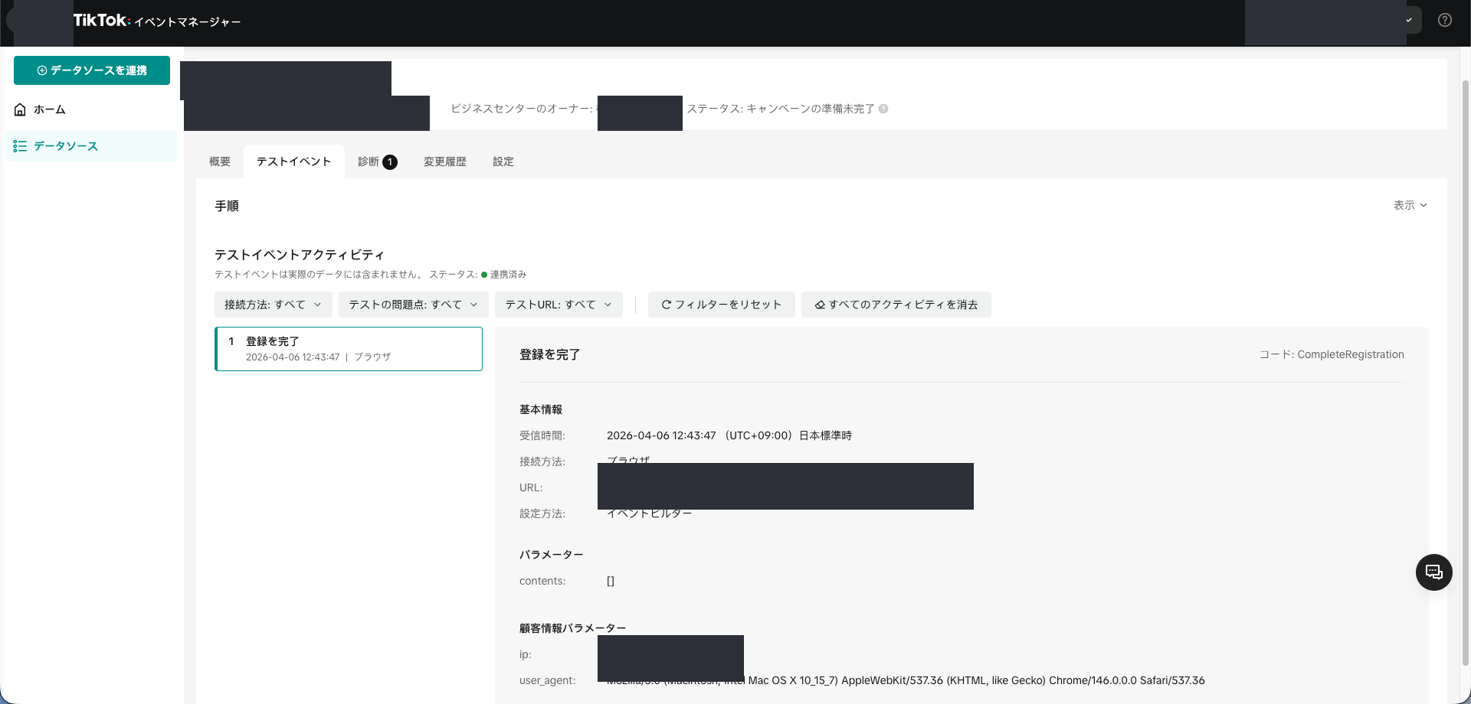Screen dimensions: 1471x704
Task: Open the テストの問題点 filter selector
Action: coord(412,304)
